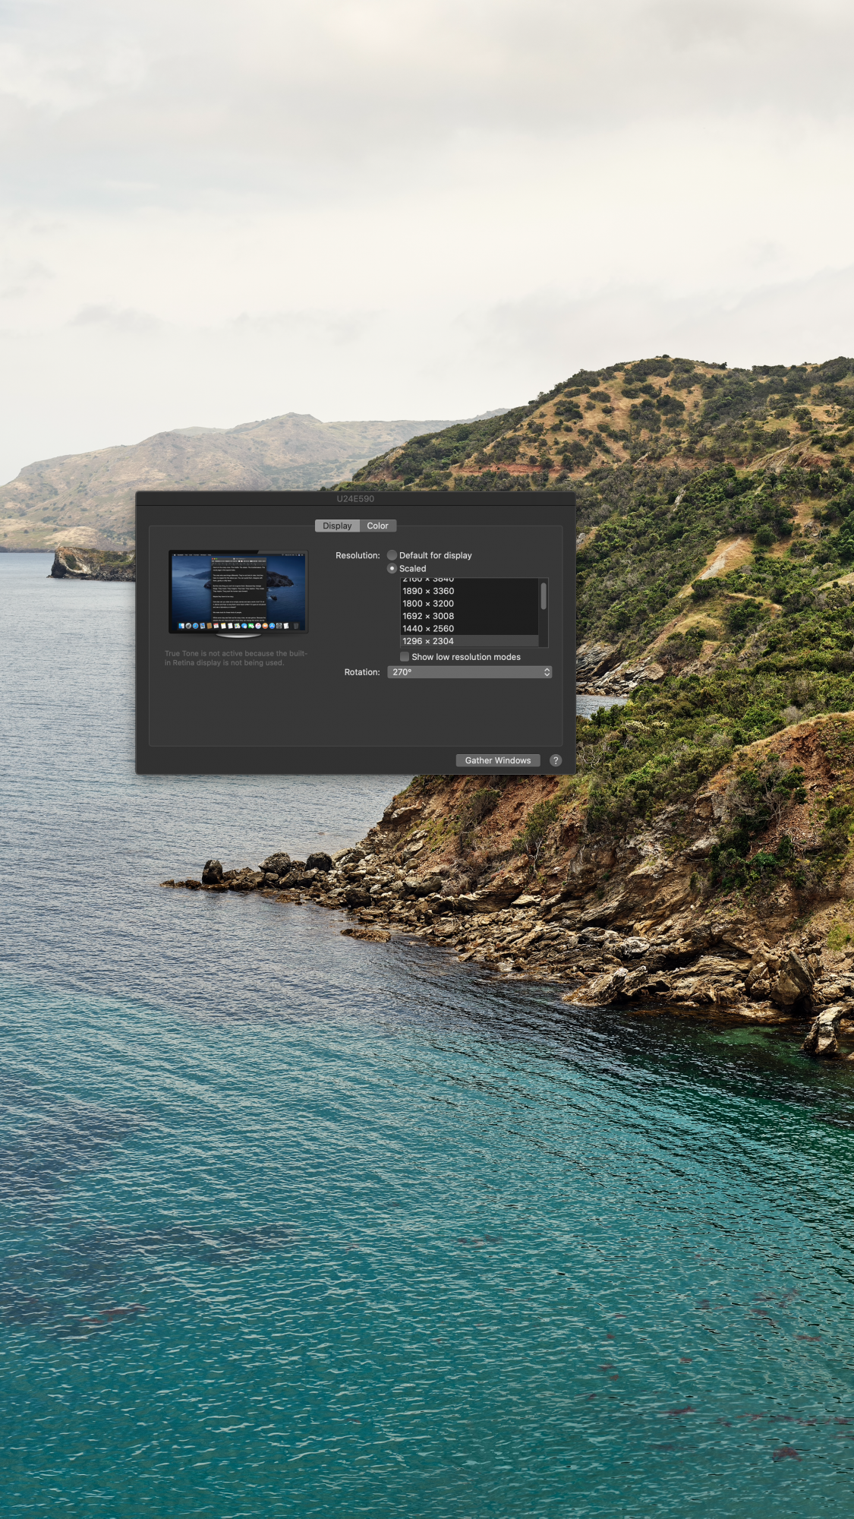Viewport: 854px width, 1519px height.
Task: Open the Rotation 270° dropdown
Action: tap(469, 672)
